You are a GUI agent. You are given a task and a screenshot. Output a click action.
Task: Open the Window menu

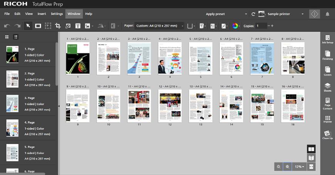(x=74, y=14)
